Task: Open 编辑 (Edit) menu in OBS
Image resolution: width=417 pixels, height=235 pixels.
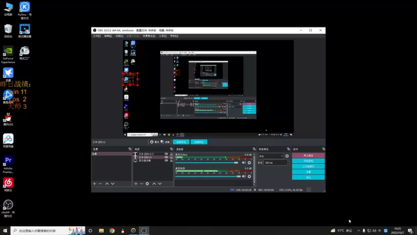Action: coord(108,36)
